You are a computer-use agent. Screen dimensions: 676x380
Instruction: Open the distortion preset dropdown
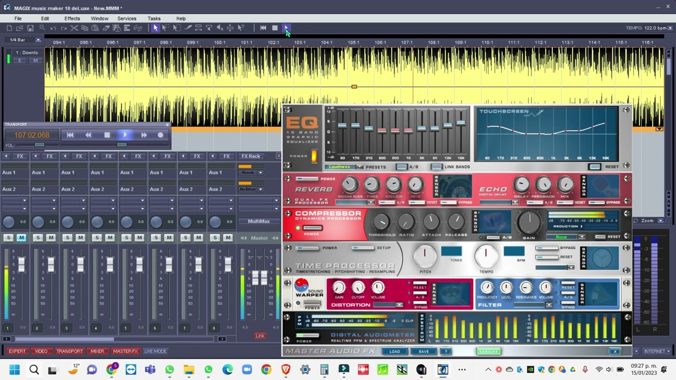tap(399, 305)
